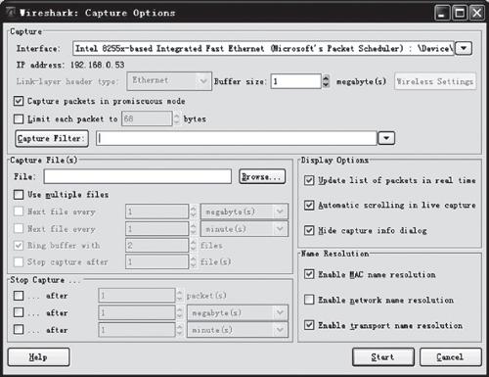Image resolution: width=489 pixels, height=377 pixels.
Task: Enable stop capture after minute(s) checkbox
Action: [x=19, y=330]
